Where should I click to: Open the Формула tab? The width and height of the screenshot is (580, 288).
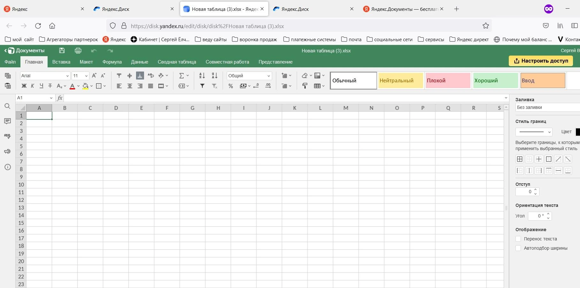112,62
